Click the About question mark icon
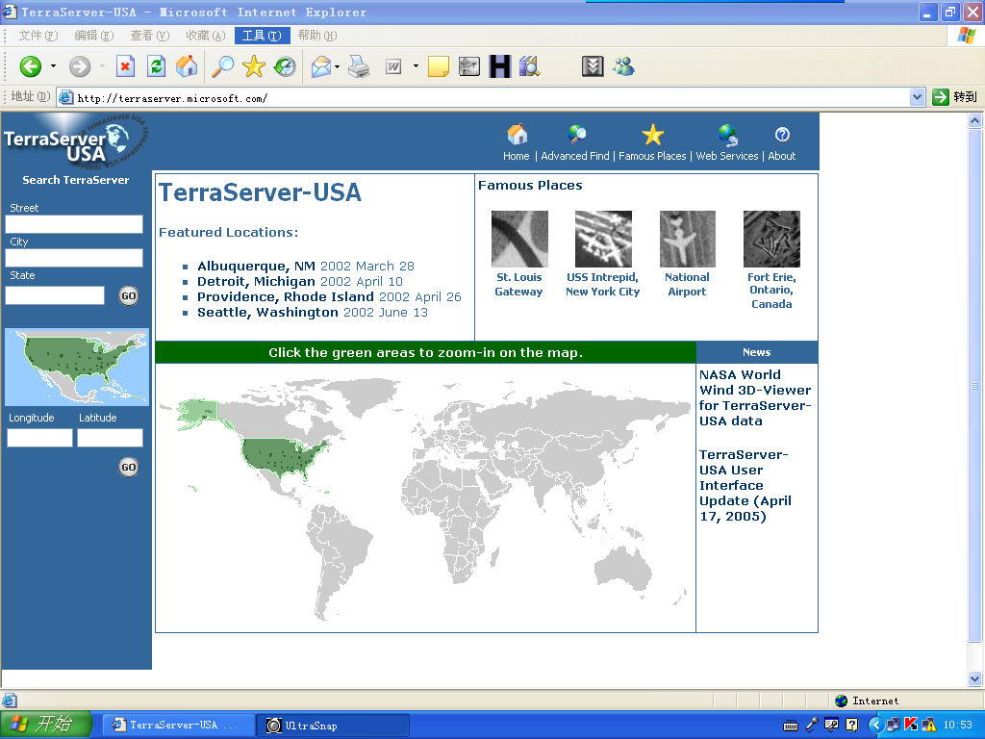Image resolution: width=985 pixels, height=739 pixels. click(x=782, y=135)
